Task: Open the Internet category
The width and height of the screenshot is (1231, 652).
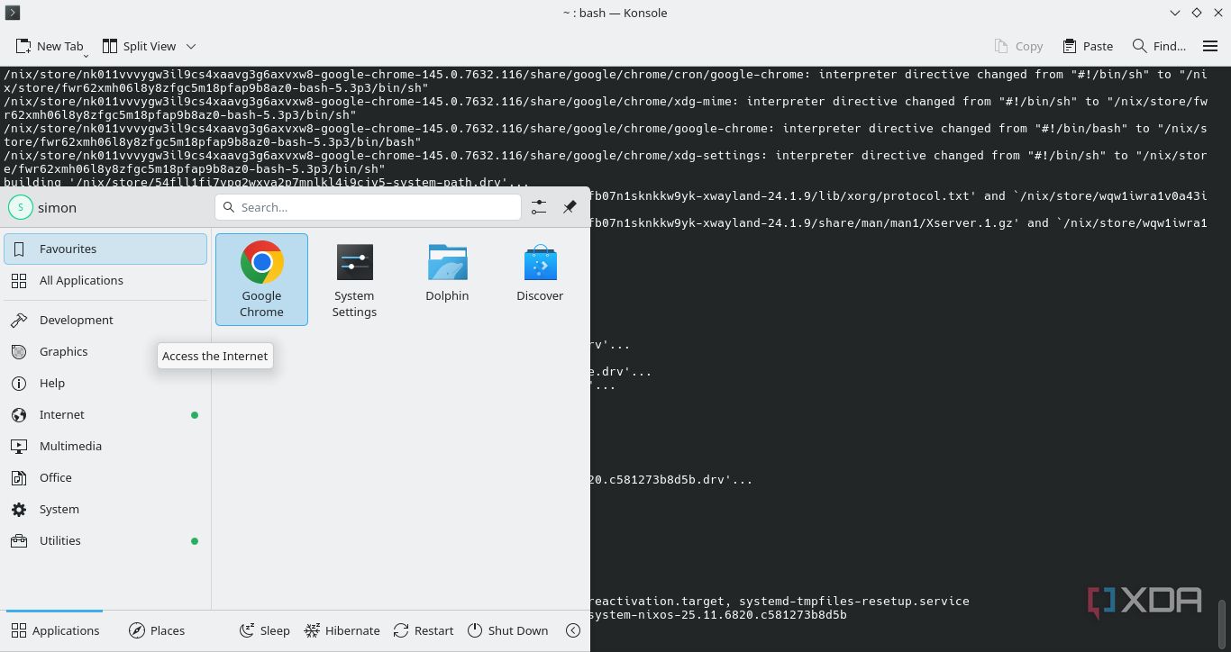Action: tap(105, 414)
